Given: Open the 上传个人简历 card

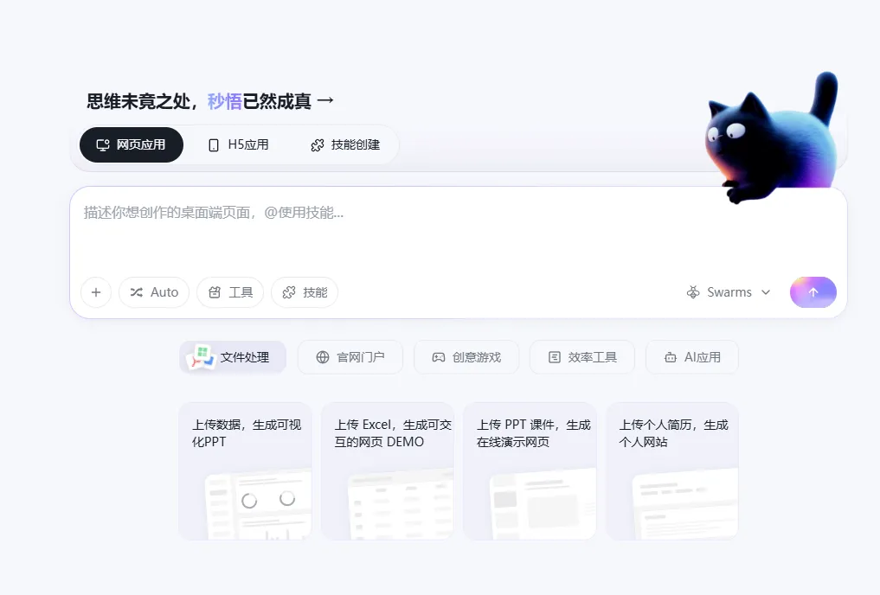Looking at the screenshot, I should 672,471.
